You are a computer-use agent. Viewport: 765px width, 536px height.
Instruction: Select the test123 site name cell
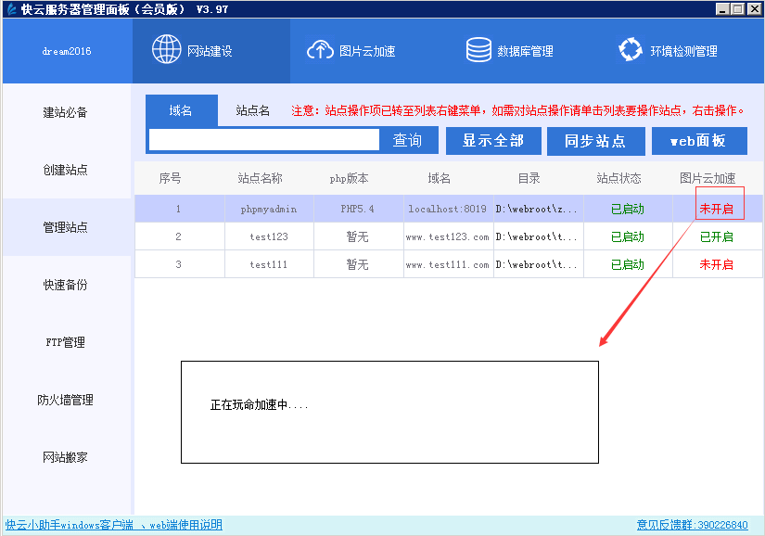click(269, 237)
